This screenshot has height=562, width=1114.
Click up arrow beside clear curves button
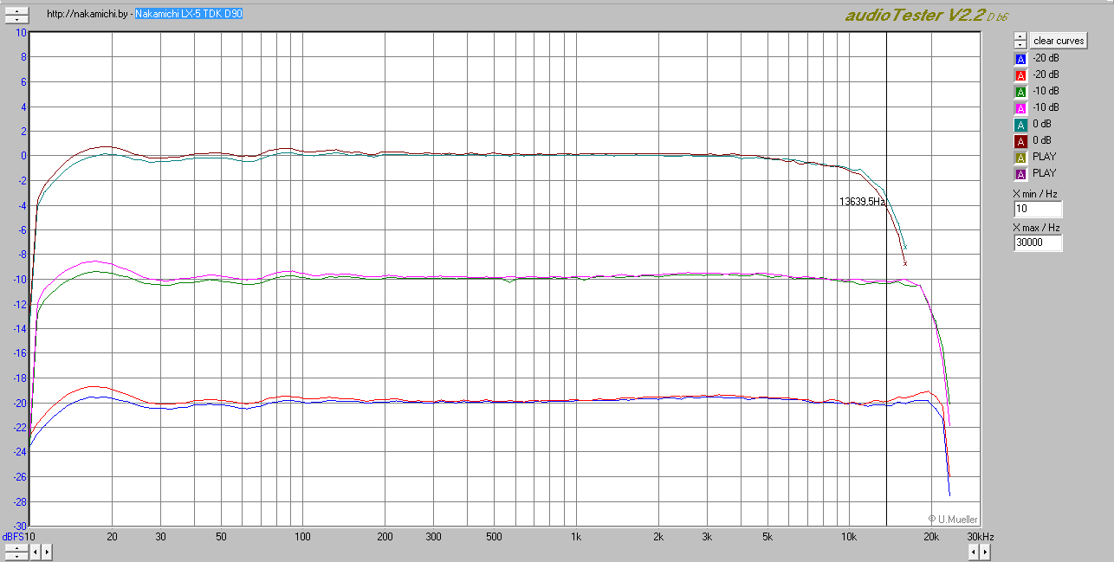pos(1020,37)
